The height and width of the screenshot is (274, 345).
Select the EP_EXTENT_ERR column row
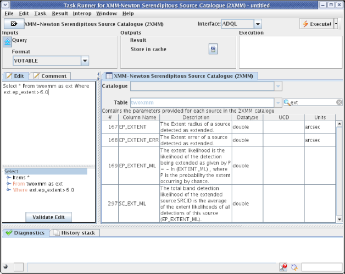[219, 140]
